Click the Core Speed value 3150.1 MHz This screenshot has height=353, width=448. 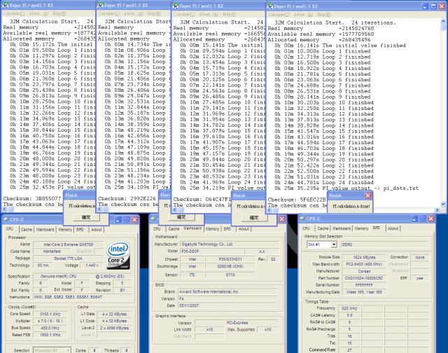click(50, 314)
